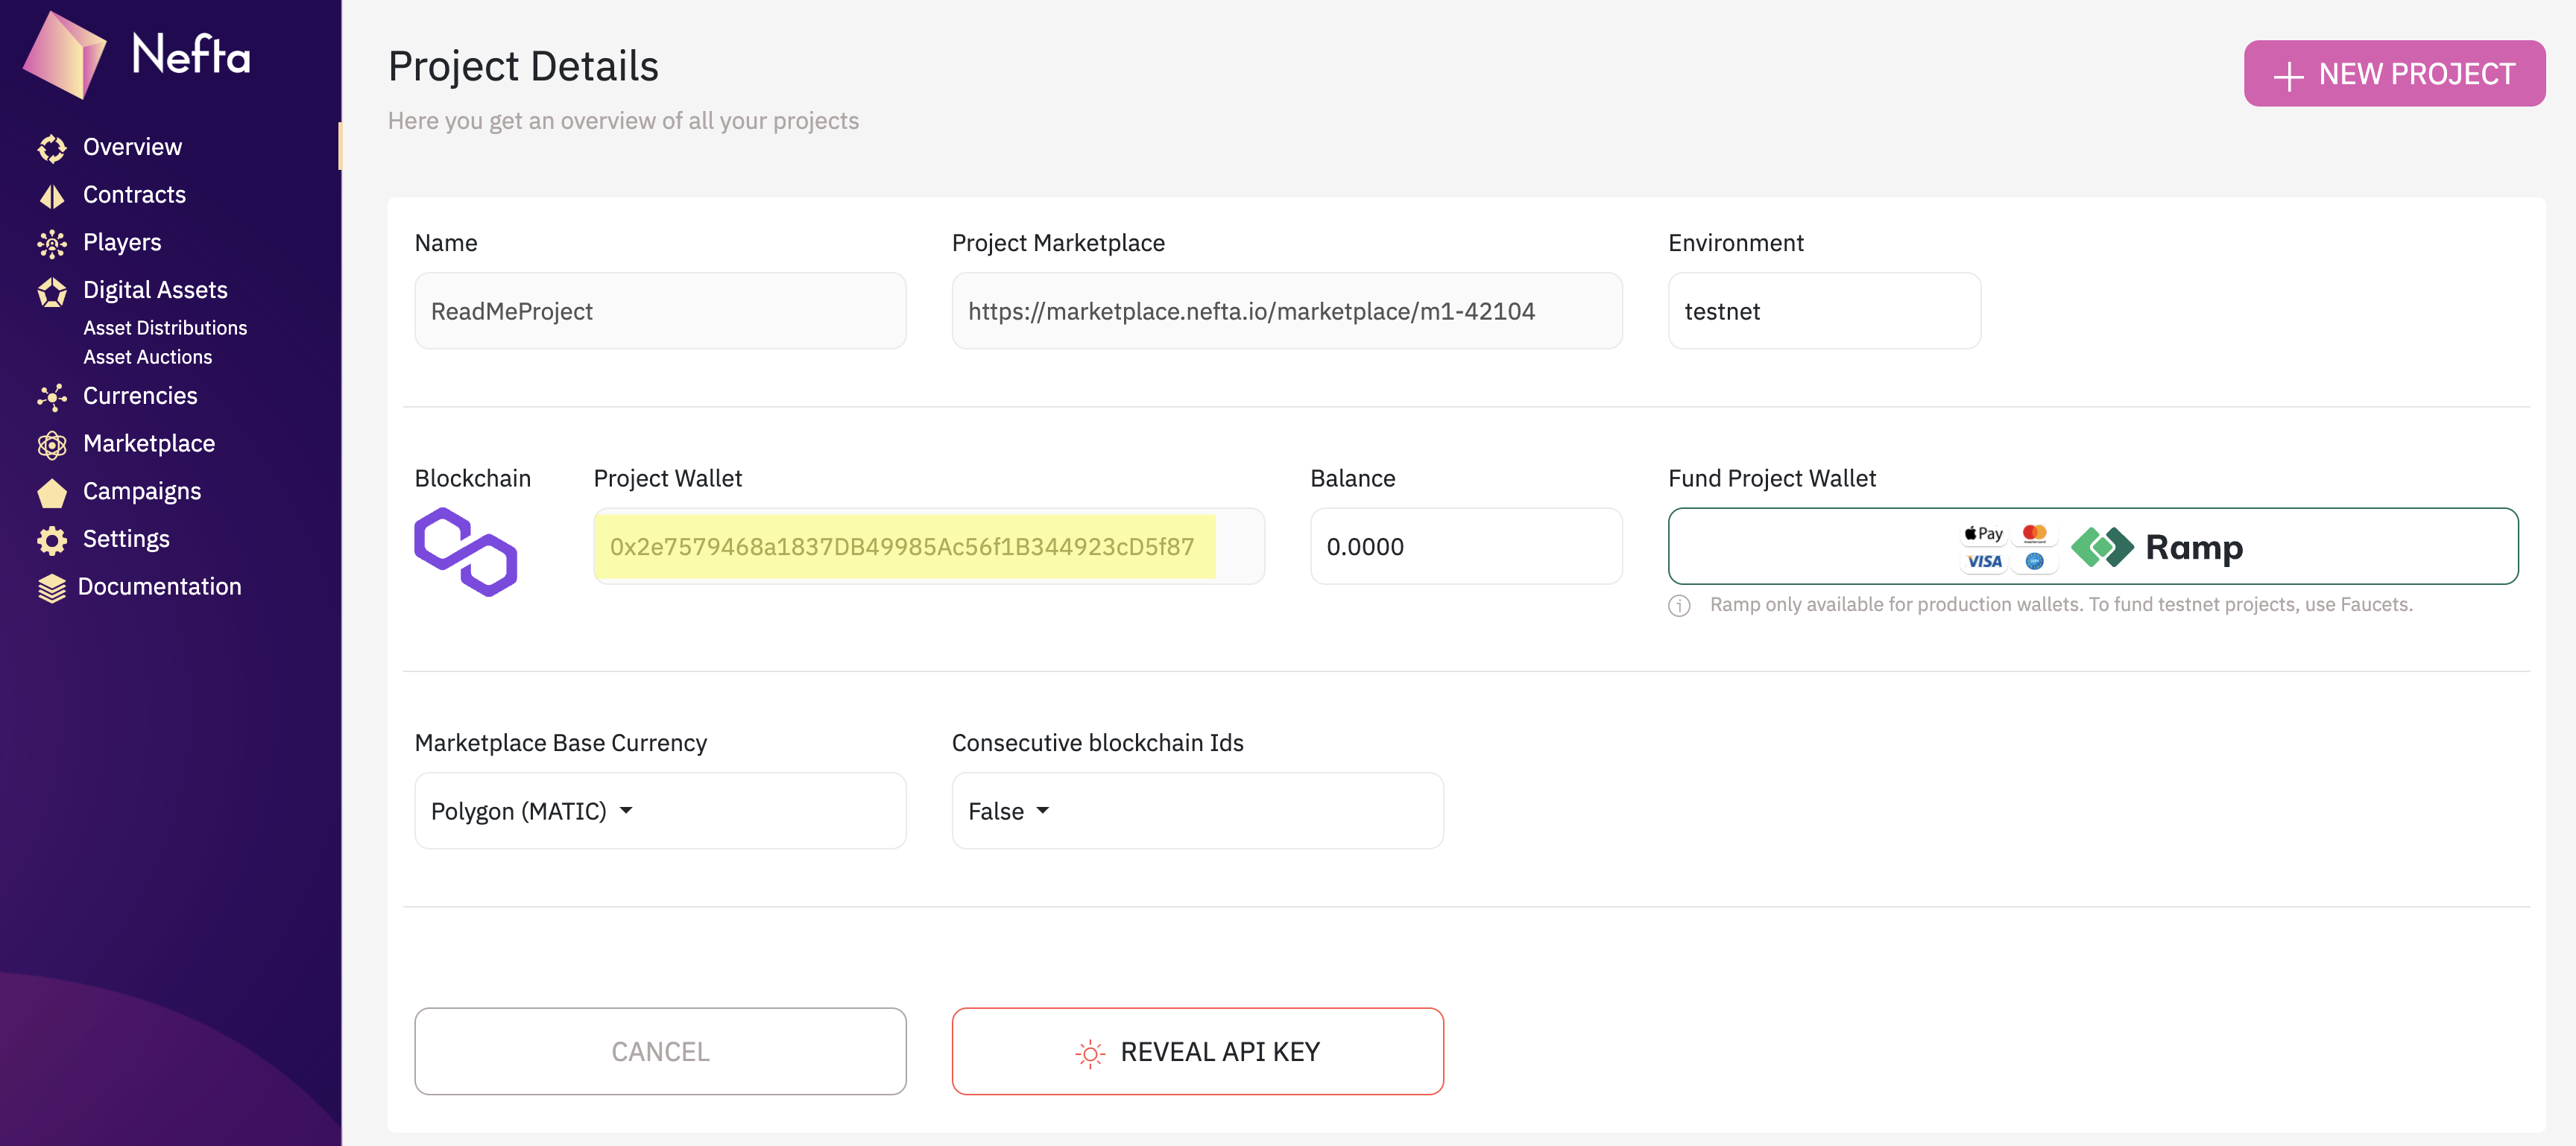Viewport: 2576px width, 1146px height.
Task: Click the Contracts sidebar icon
Action: coord(52,196)
